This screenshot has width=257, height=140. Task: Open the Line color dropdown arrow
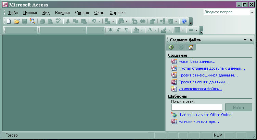(169, 30)
